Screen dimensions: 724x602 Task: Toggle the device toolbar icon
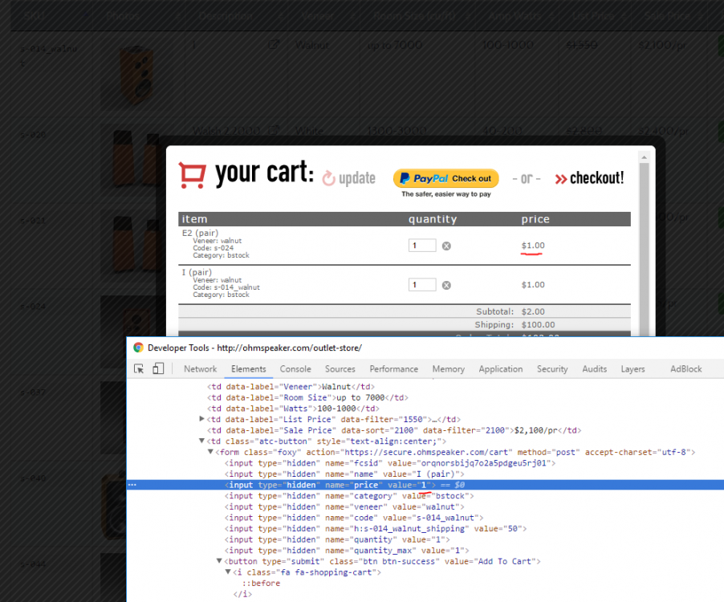pyautogui.click(x=158, y=368)
